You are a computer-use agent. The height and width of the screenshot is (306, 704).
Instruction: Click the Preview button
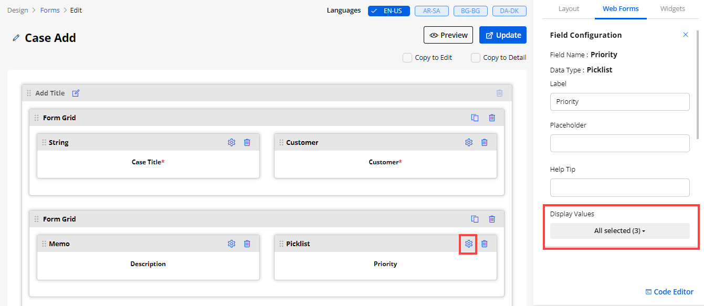click(448, 35)
